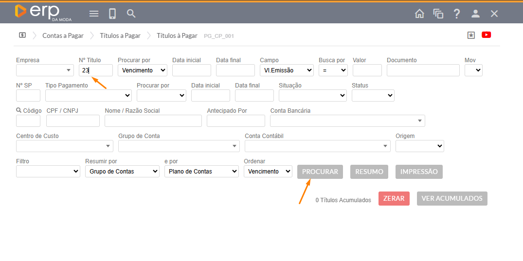Image resolution: width=523 pixels, height=261 pixels.
Task: Add page to favorites star icon
Action: click(x=470, y=35)
